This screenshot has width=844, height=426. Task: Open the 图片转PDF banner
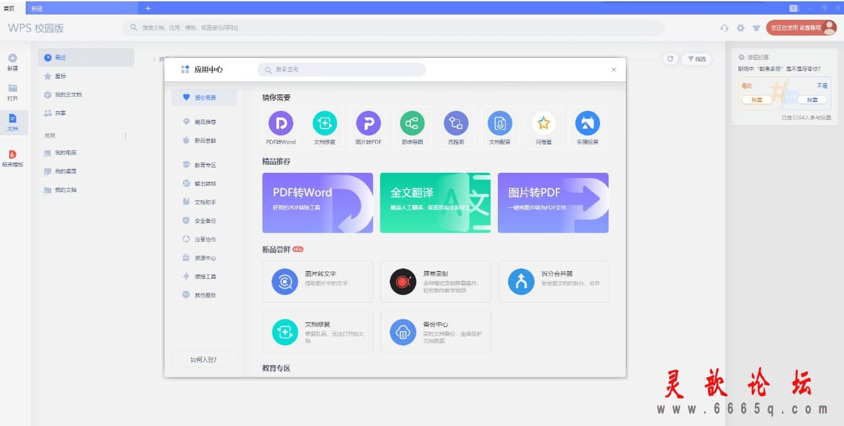pos(553,202)
